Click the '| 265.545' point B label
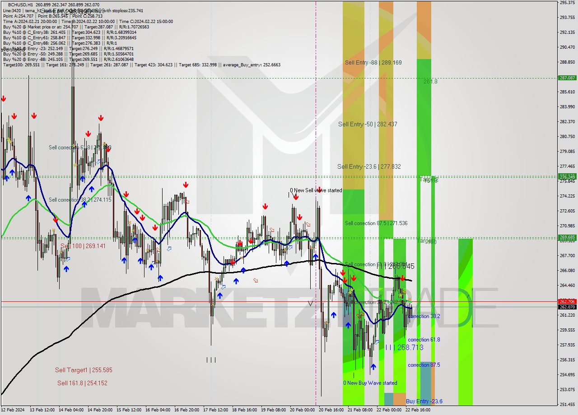578x415 pixels. tap(399, 267)
